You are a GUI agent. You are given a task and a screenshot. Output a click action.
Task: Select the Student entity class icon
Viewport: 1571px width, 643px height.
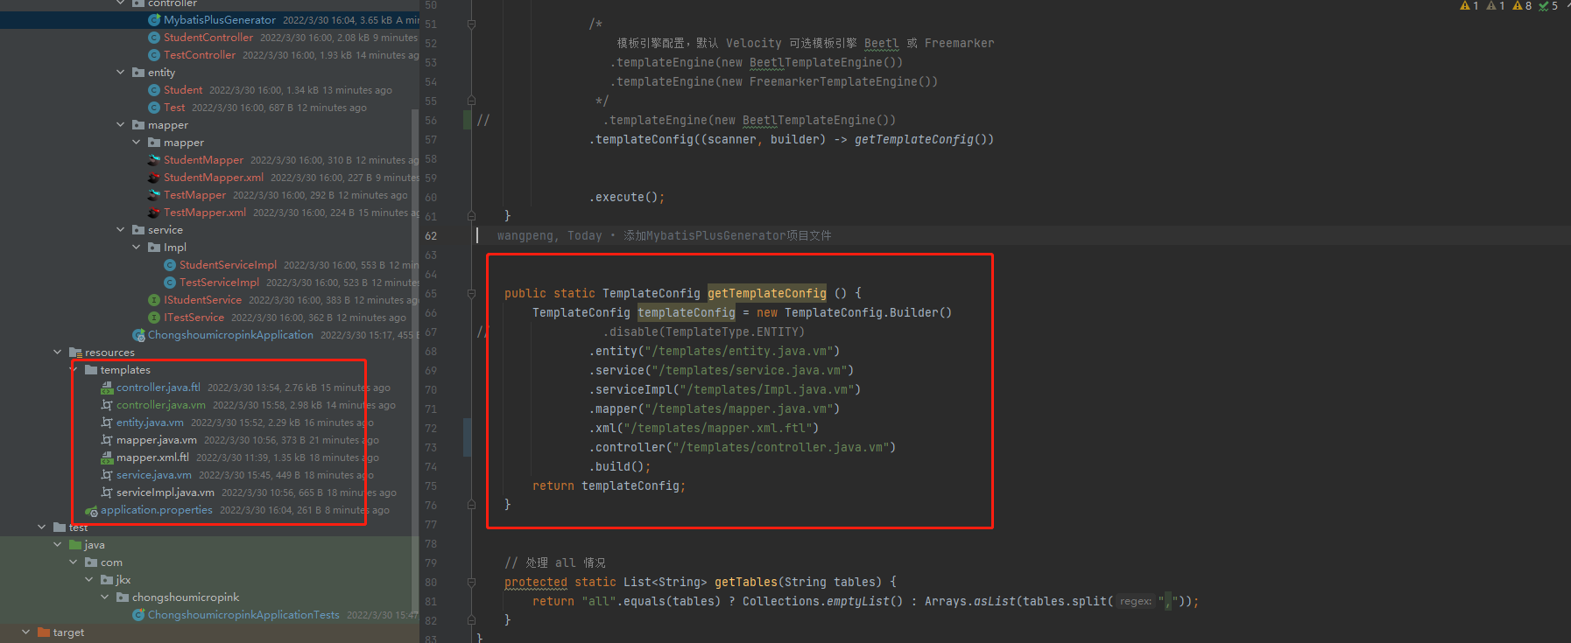point(154,89)
